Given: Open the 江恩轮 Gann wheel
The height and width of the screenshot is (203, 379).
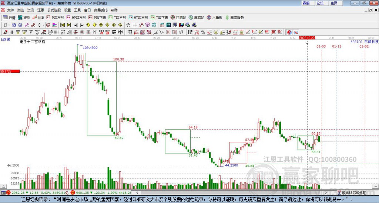Looking at the screenshot, I should [x=178, y=18].
